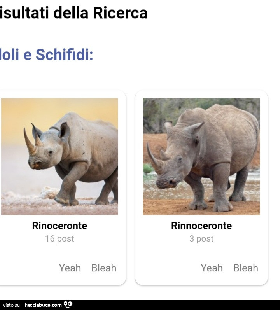Click the "visto su" footer label
The width and height of the screenshot is (280, 310).
pyautogui.click(x=12, y=305)
